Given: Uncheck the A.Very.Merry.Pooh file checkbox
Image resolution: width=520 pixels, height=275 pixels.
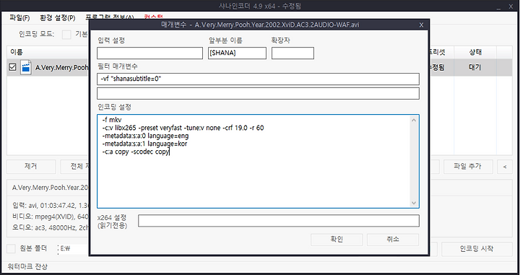Looking at the screenshot, I should pos(12,67).
